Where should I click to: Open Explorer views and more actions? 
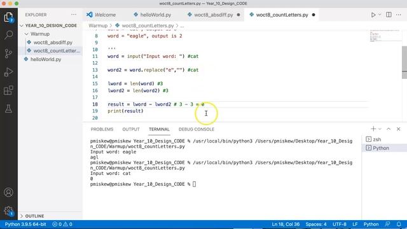pyautogui.click(x=74, y=15)
